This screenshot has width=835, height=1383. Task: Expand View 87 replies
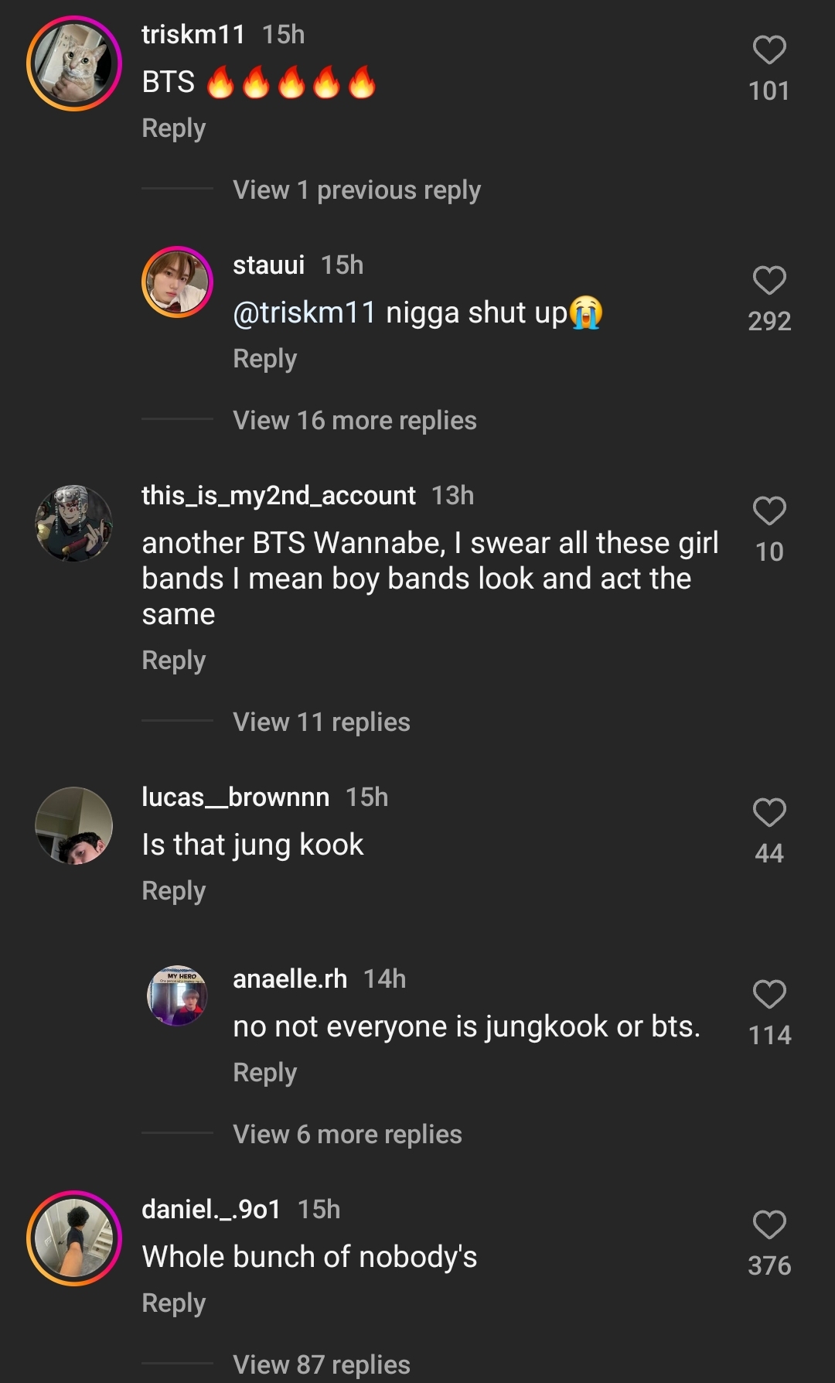(321, 1364)
